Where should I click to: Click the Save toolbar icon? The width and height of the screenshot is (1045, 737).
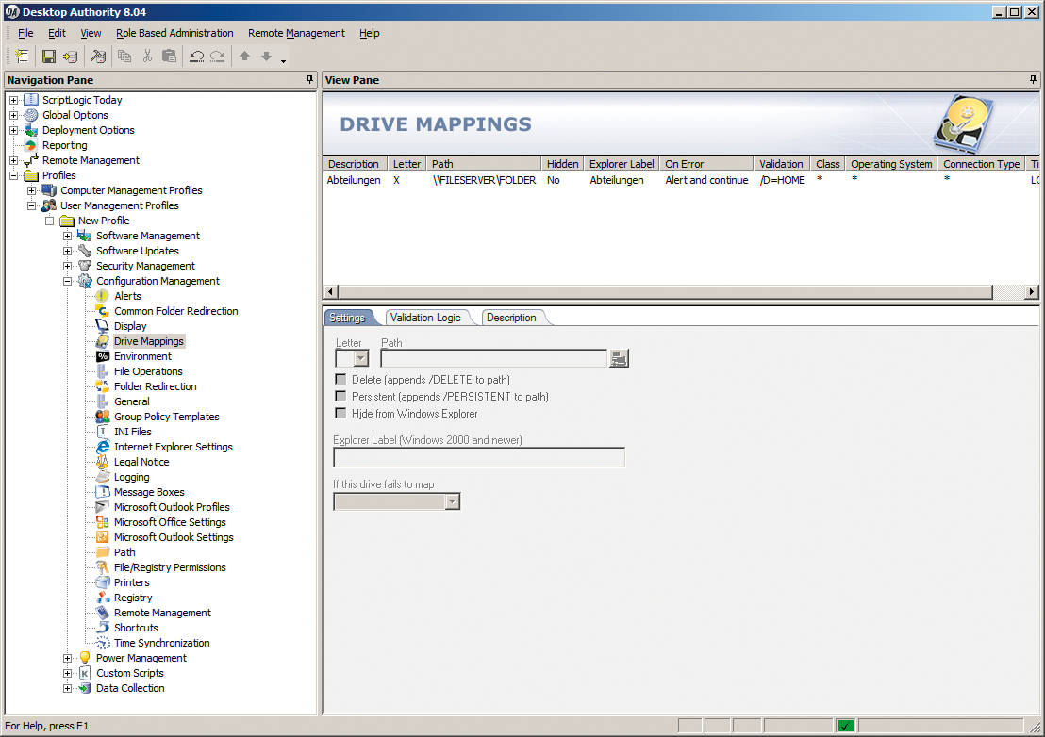(48, 56)
